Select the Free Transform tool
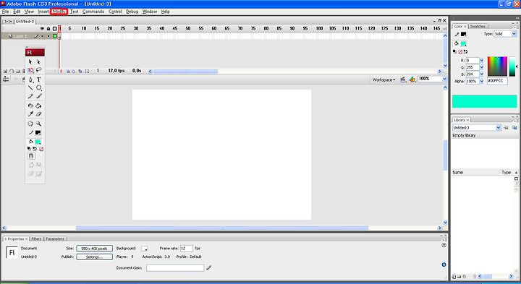This screenshot has width=521, height=284. pos(30,70)
